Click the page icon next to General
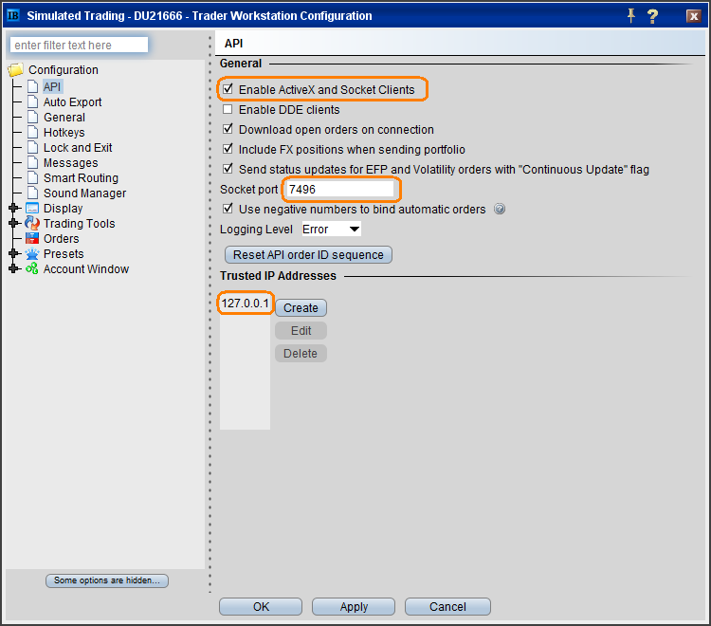The width and height of the screenshot is (711, 626). (x=32, y=117)
